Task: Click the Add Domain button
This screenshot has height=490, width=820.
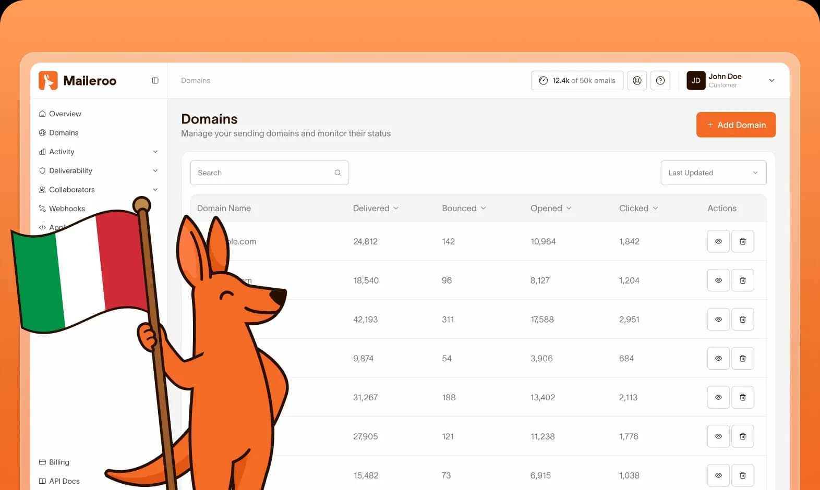Action: (736, 125)
